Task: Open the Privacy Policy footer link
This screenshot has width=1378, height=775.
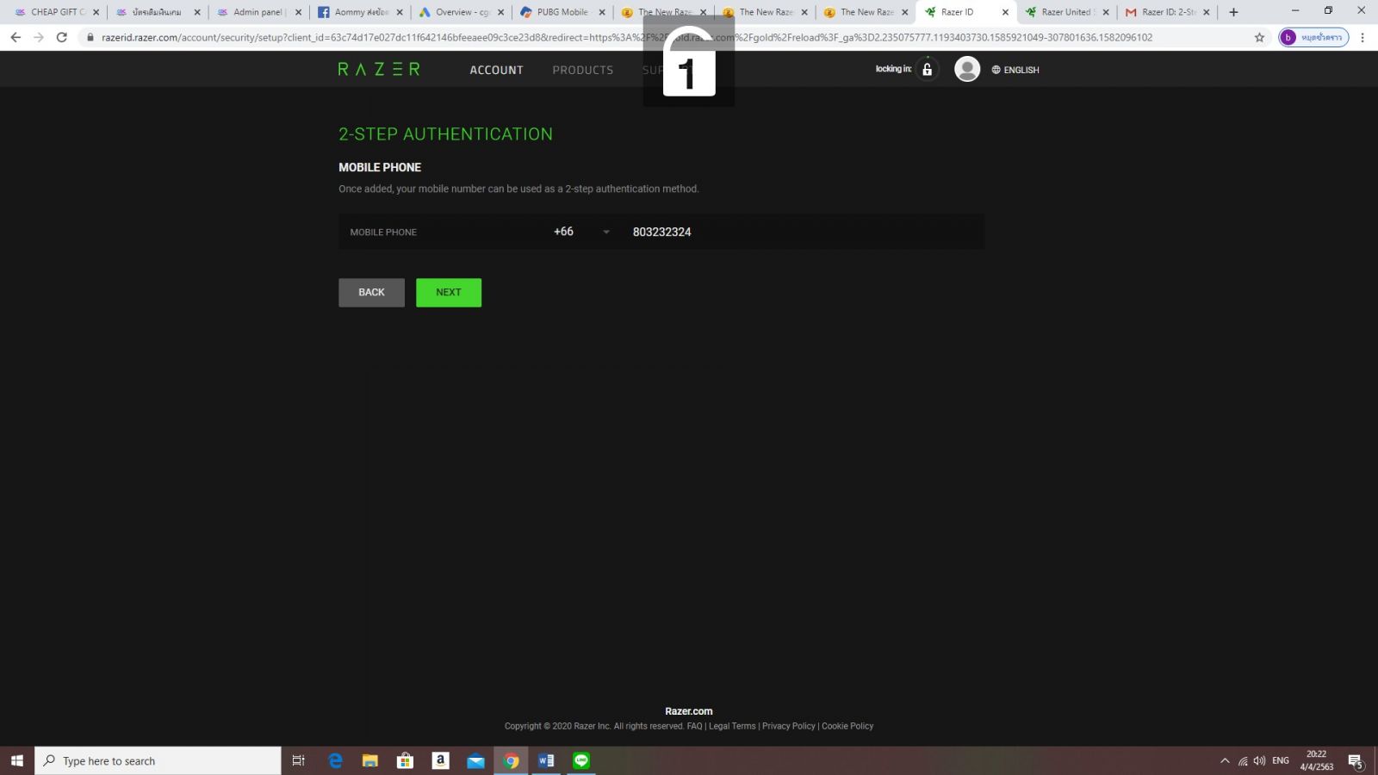Action: coord(788,726)
